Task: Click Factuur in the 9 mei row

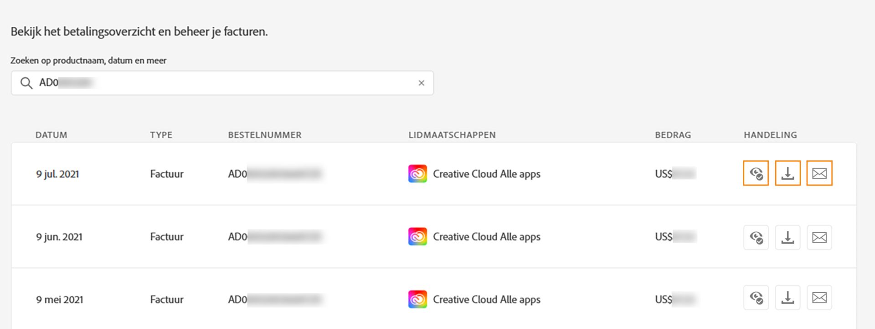Action: [167, 299]
